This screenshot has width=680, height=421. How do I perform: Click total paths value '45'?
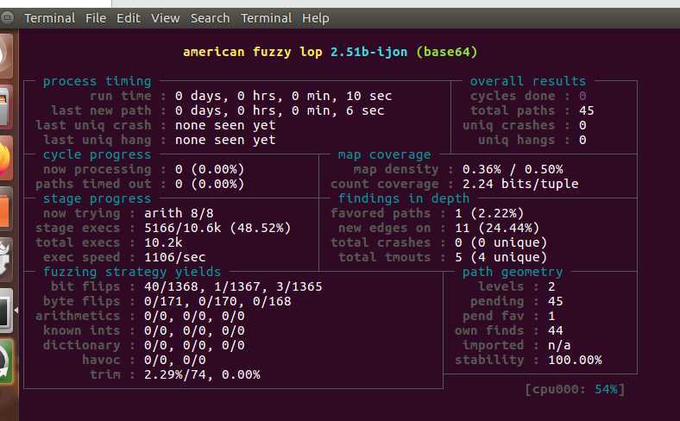point(586,110)
